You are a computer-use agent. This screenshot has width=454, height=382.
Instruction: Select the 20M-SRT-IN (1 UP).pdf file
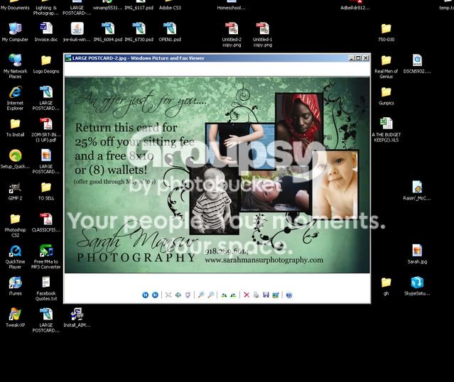click(x=46, y=130)
